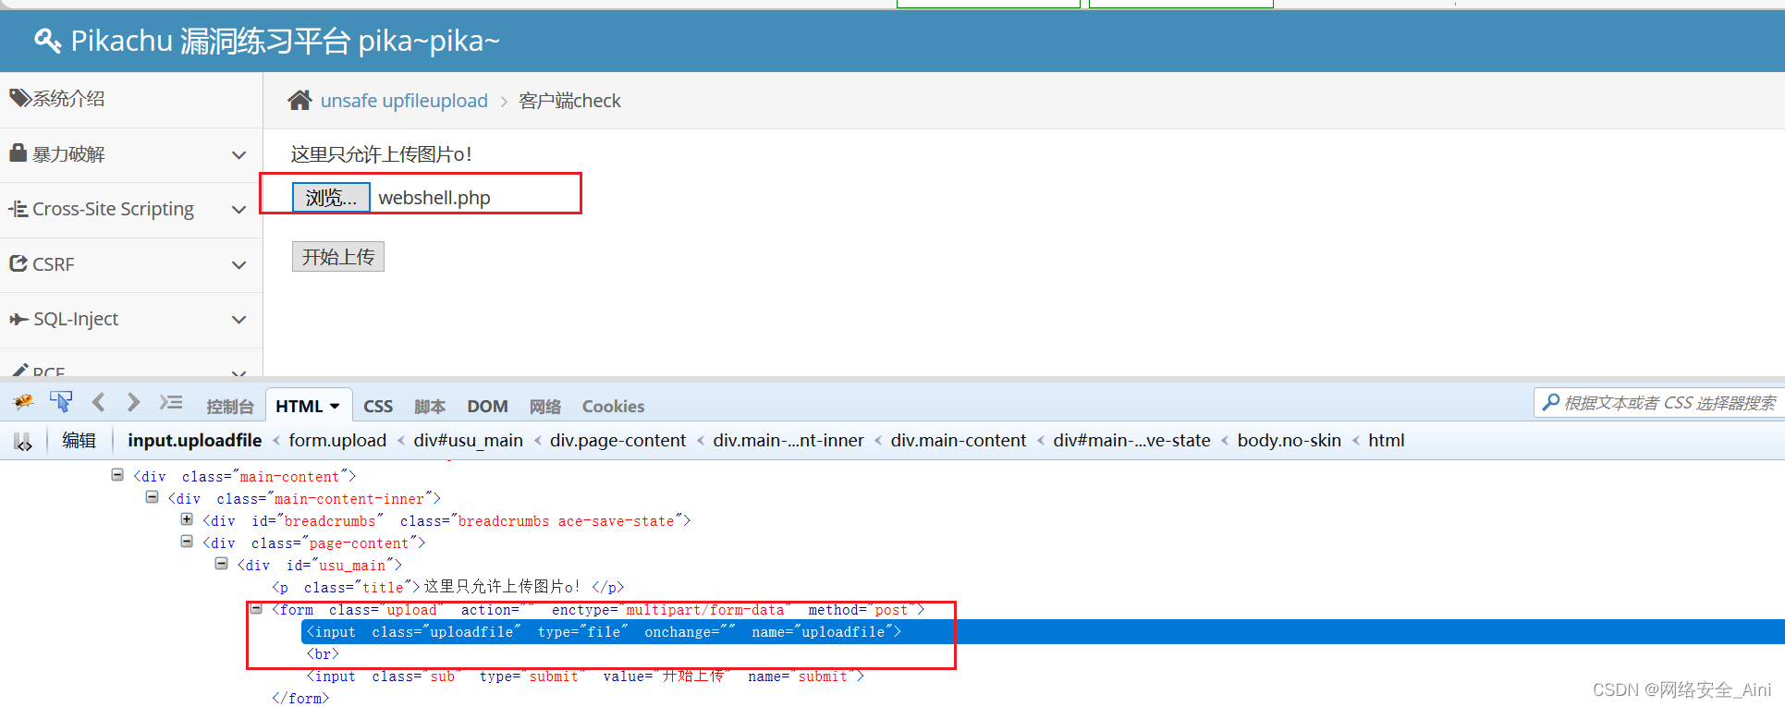The height and width of the screenshot is (707, 1785).
Task: Click the 开始上传 upload button
Action: 338,257
